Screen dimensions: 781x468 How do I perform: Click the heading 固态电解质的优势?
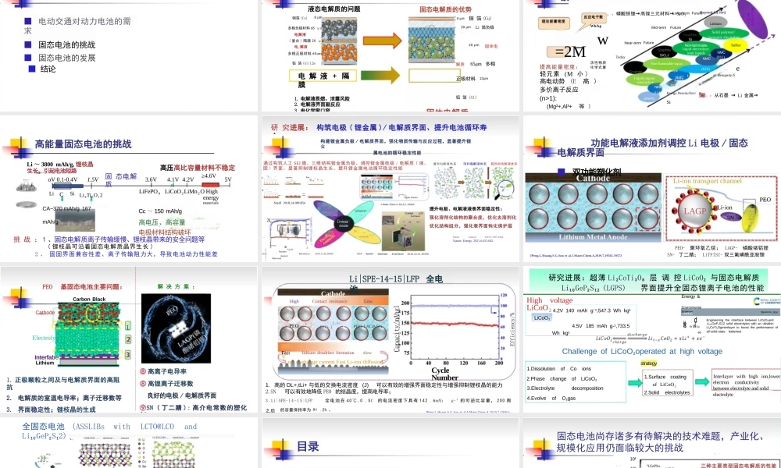pos(445,9)
